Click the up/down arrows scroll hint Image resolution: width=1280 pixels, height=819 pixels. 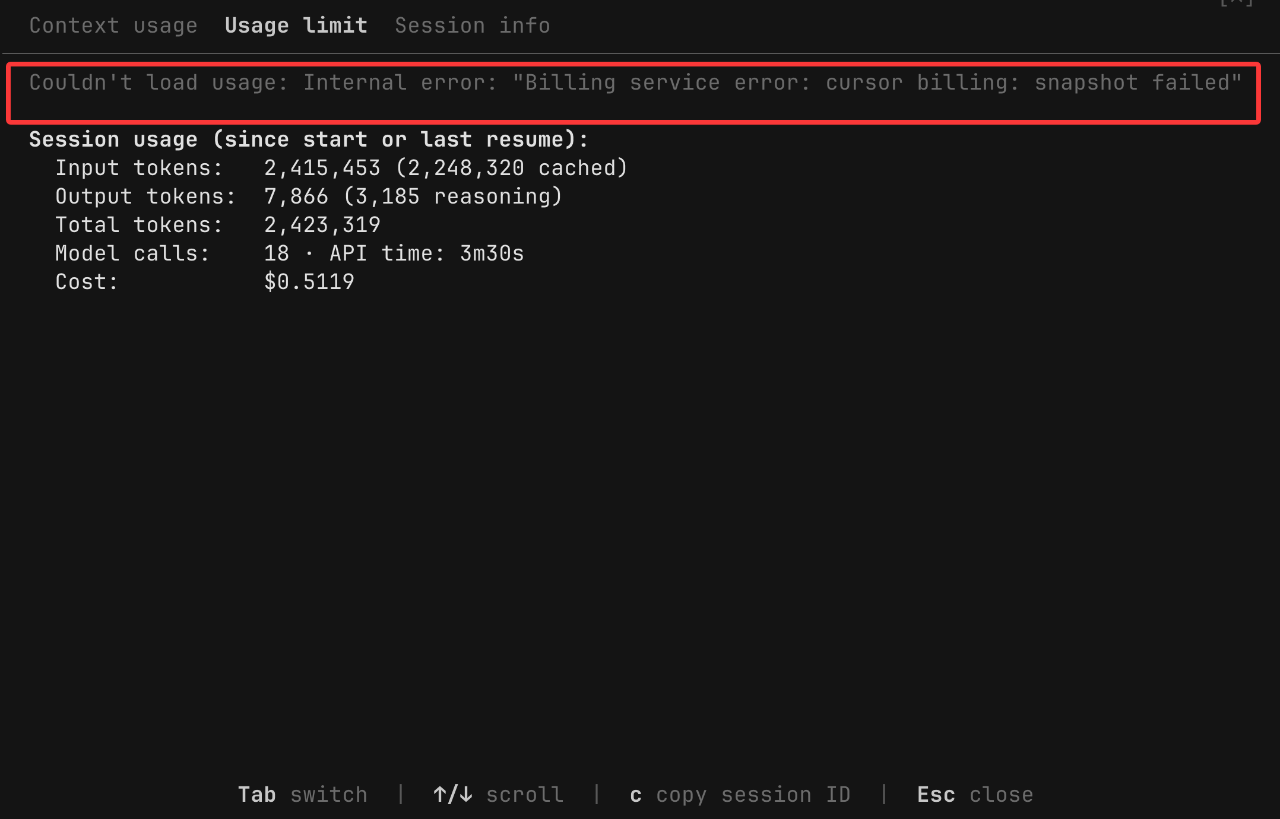[x=498, y=795]
